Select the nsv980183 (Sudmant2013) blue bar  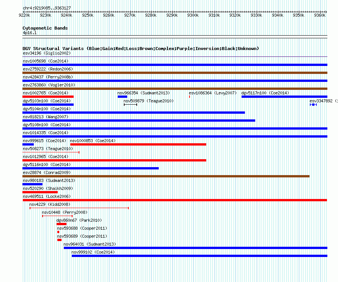coord(33,184)
